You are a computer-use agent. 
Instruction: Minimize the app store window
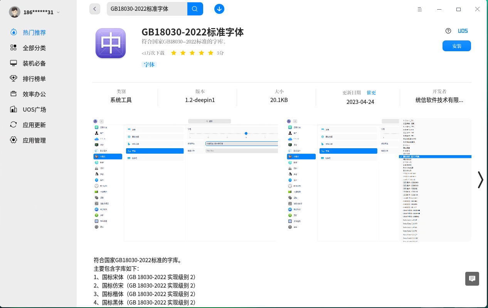pyautogui.click(x=439, y=9)
